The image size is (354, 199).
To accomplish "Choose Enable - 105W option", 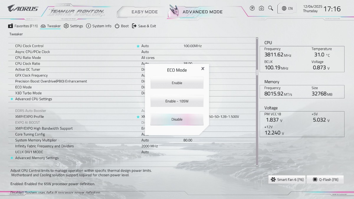I will tap(177, 101).
